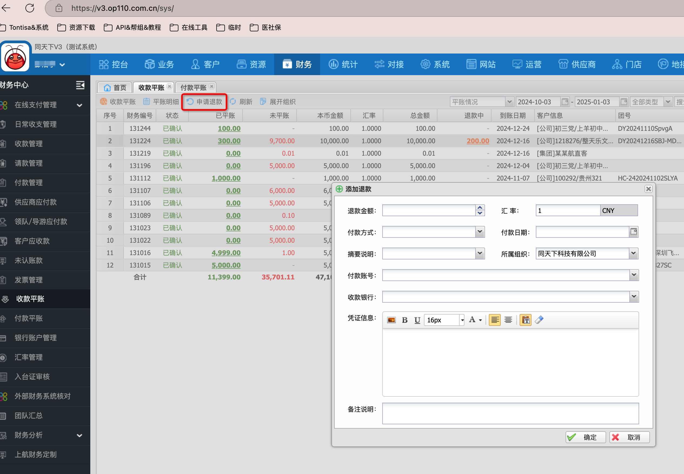Image resolution: width=684 pixels, height=474 pixels.
Task: Click 展开组织 toolbar button
Action: point(278,102)
